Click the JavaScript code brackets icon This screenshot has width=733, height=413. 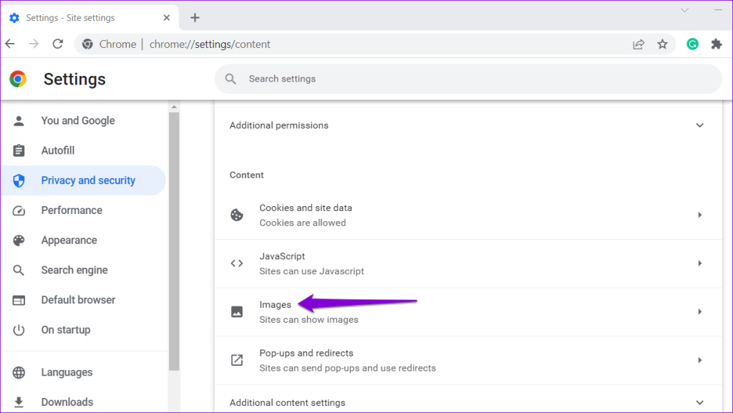(x=237, y=263)
